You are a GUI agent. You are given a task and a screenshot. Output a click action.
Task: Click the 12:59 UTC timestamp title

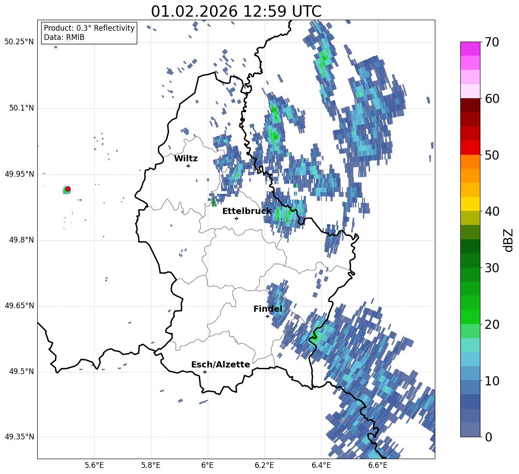[x=236, y=11]
